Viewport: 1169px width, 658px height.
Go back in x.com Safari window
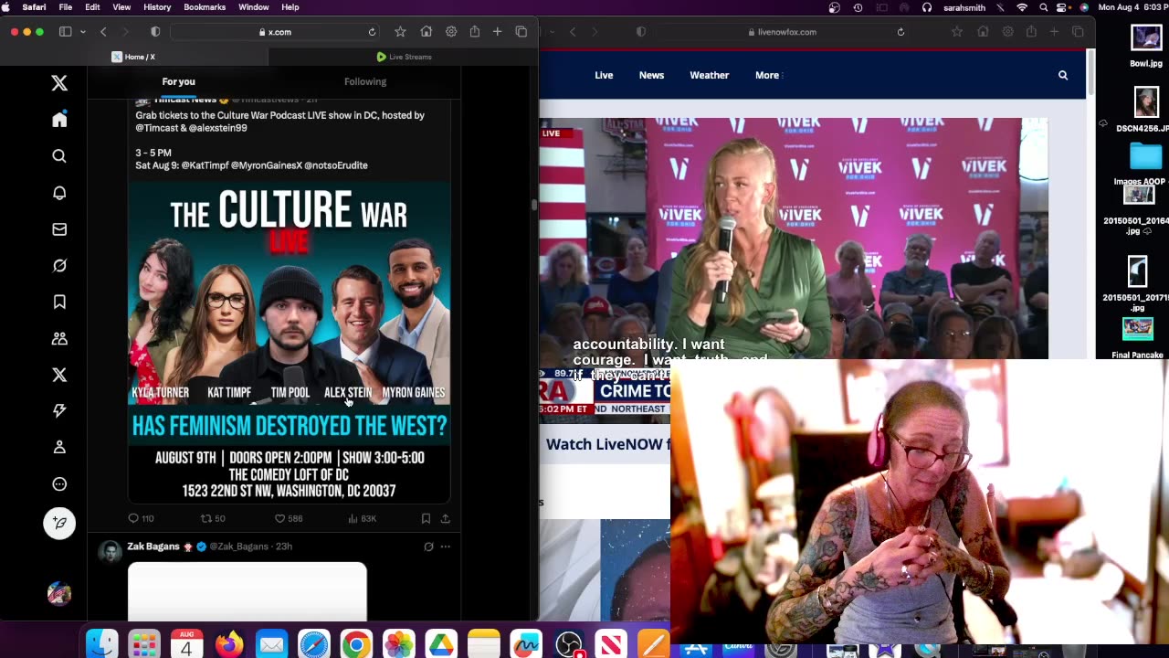[x=103, y=32]
